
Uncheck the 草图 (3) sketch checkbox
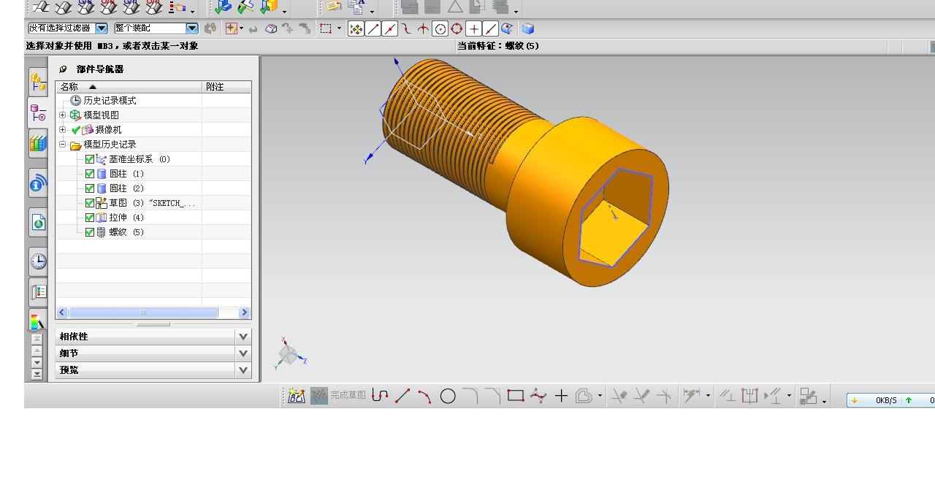(90, 203)
